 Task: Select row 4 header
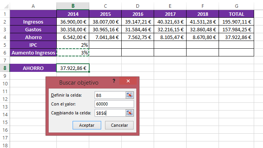(5, 37)
